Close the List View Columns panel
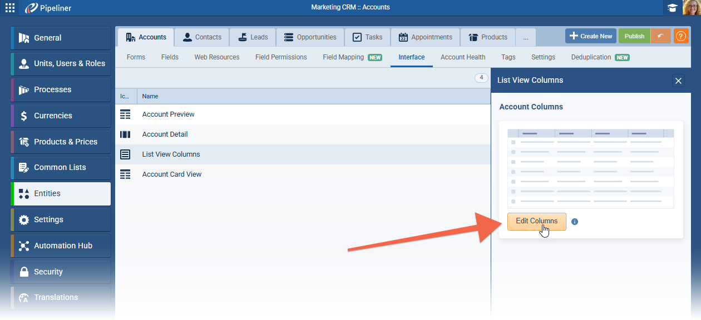This screenshot has width=701, height=320. (x=678, y=81)
